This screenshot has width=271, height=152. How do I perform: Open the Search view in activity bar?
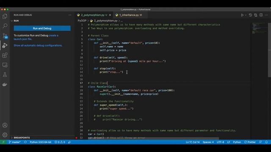(x=5, y=26)
